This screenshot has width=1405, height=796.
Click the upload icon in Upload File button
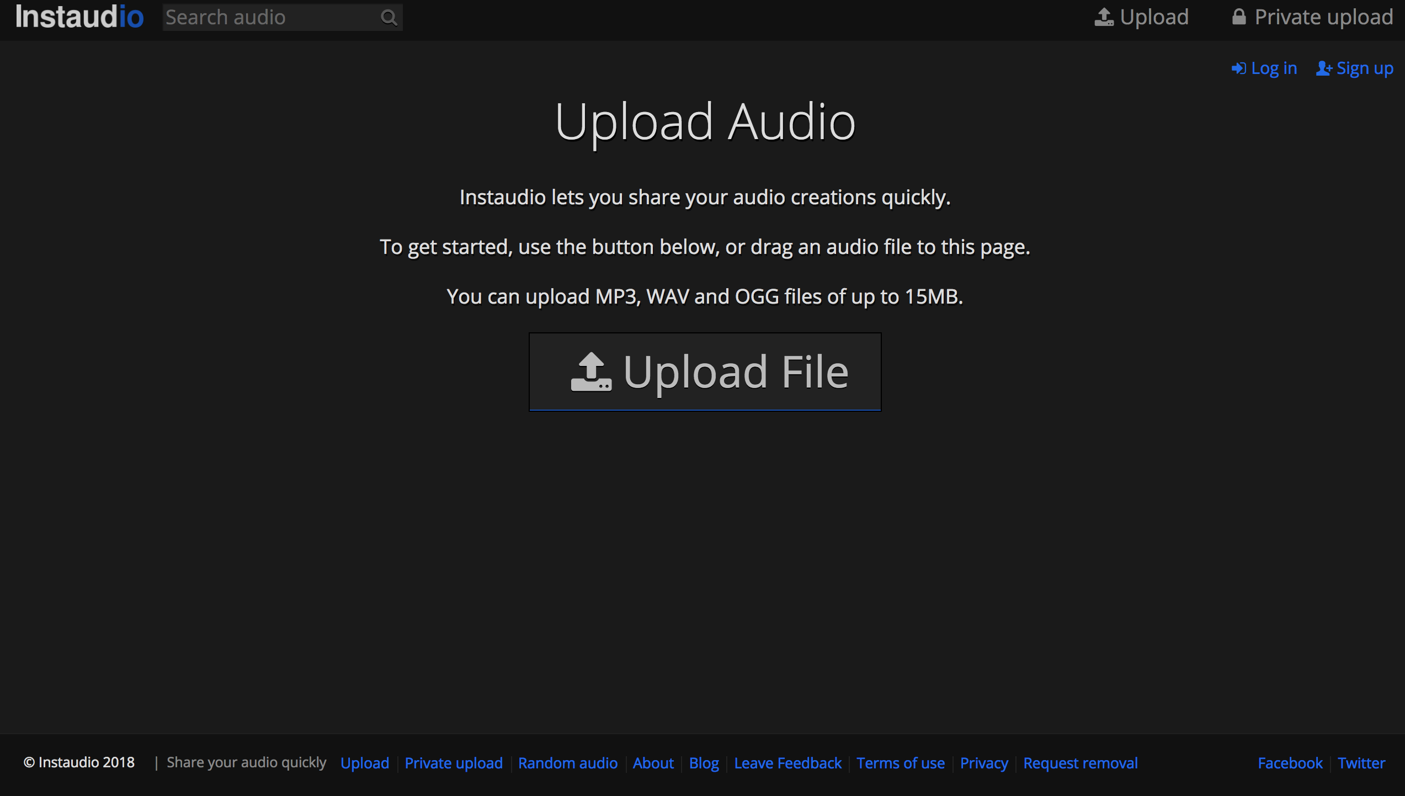(591, 372)
